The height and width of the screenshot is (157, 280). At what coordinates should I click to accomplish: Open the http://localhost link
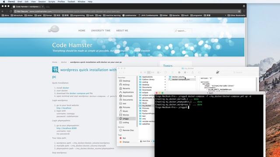point(64,108)
